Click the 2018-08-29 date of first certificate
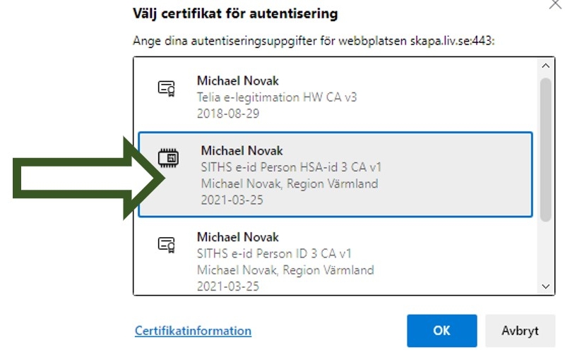This screenshot has height=357, width=565. point(228,114)
